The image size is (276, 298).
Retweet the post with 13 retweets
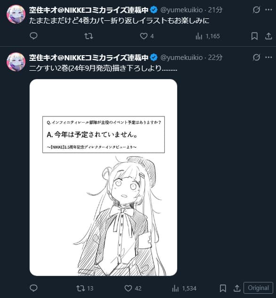[85, 288]
